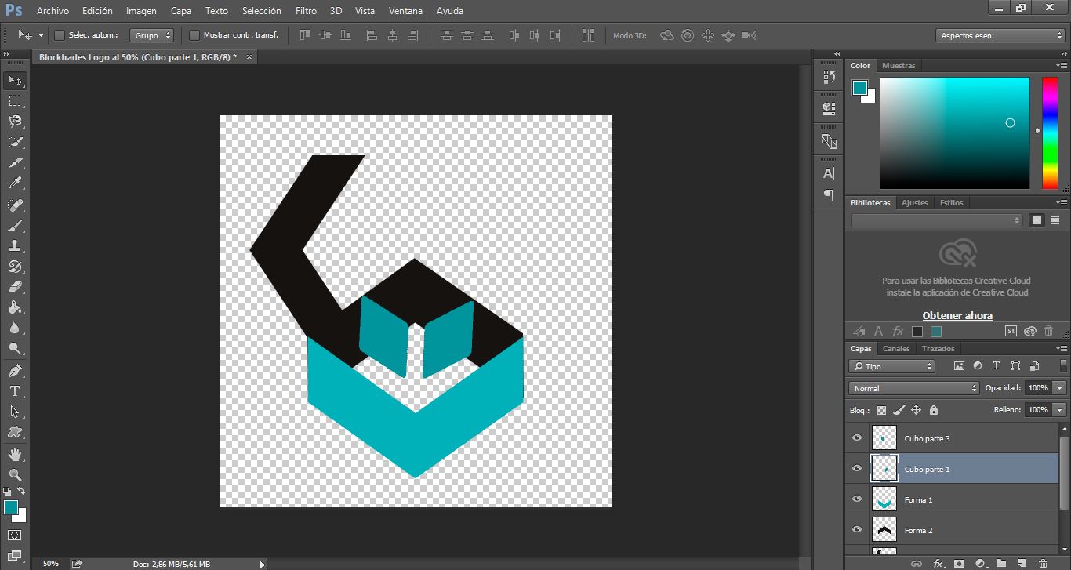Enable Mostrar contr. transf. checkbox
Viewport: 1071px width, 570px height.
[194, 35]
